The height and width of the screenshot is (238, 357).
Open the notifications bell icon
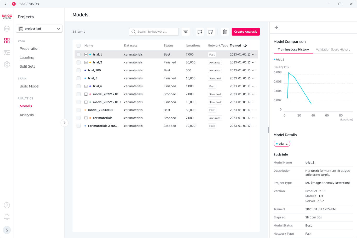click(7, 217)
